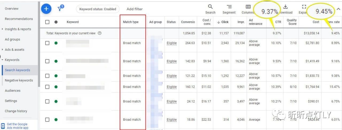Open Recommendations in the sidebar
The height and width of the screenshot is (130, 342).
[x=19, y=19]
